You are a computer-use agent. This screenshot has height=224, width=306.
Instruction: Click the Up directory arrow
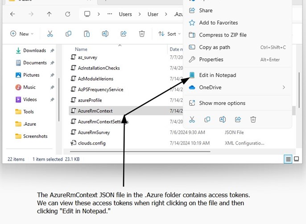click(x=49, y=14)
